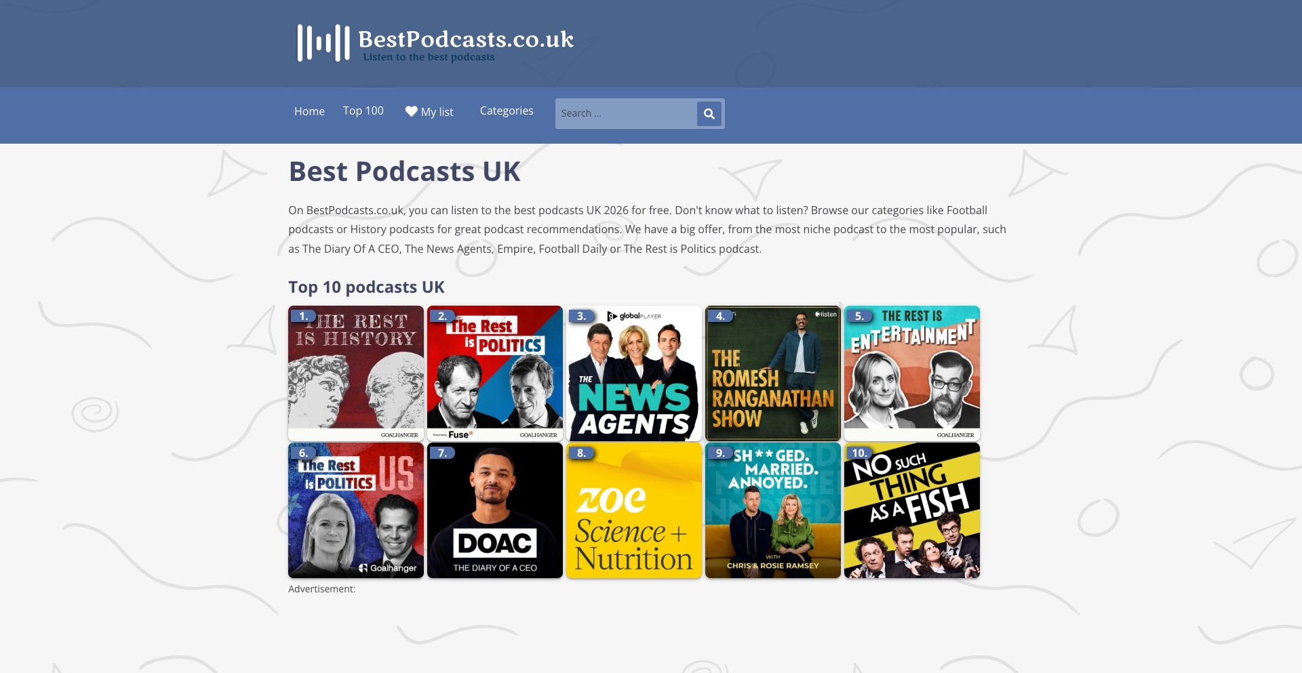Image resolution: width=1302 pixels, height=673 pixels.
Task: Click the number 10 badge on No Such Thing As A Fish
Action: coord(859,452)
